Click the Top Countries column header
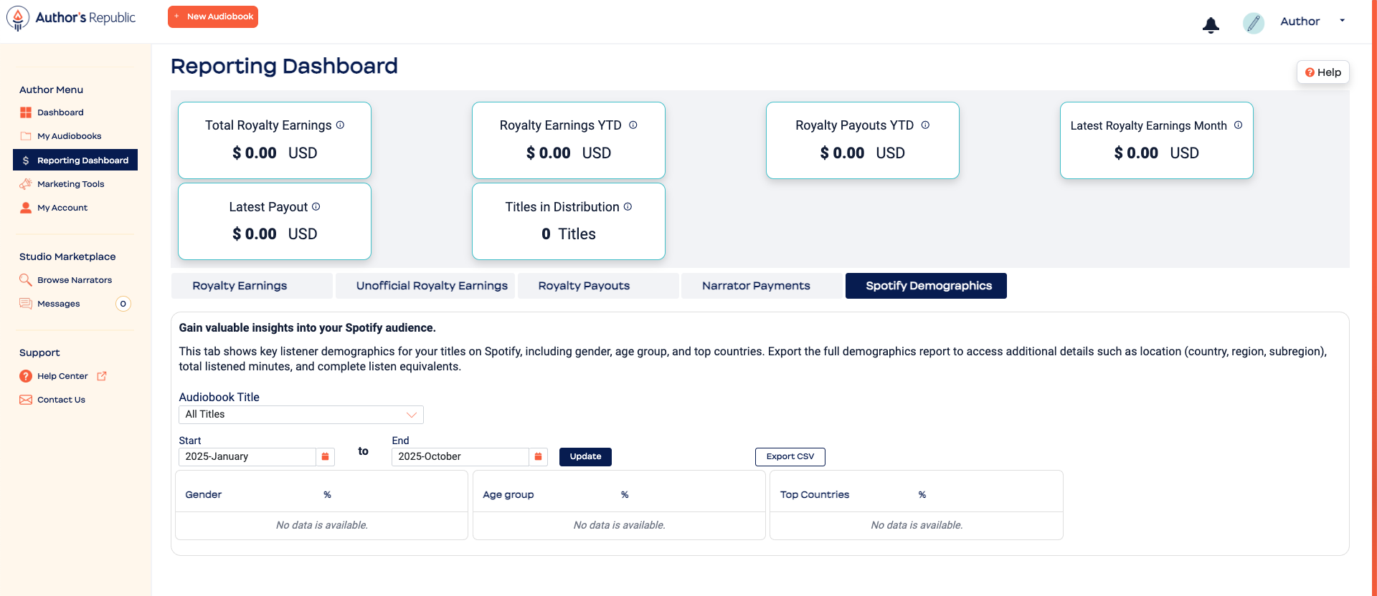The height and width of the screenshot is (596, 1377). pyautogui.click(x=815, y=495)
